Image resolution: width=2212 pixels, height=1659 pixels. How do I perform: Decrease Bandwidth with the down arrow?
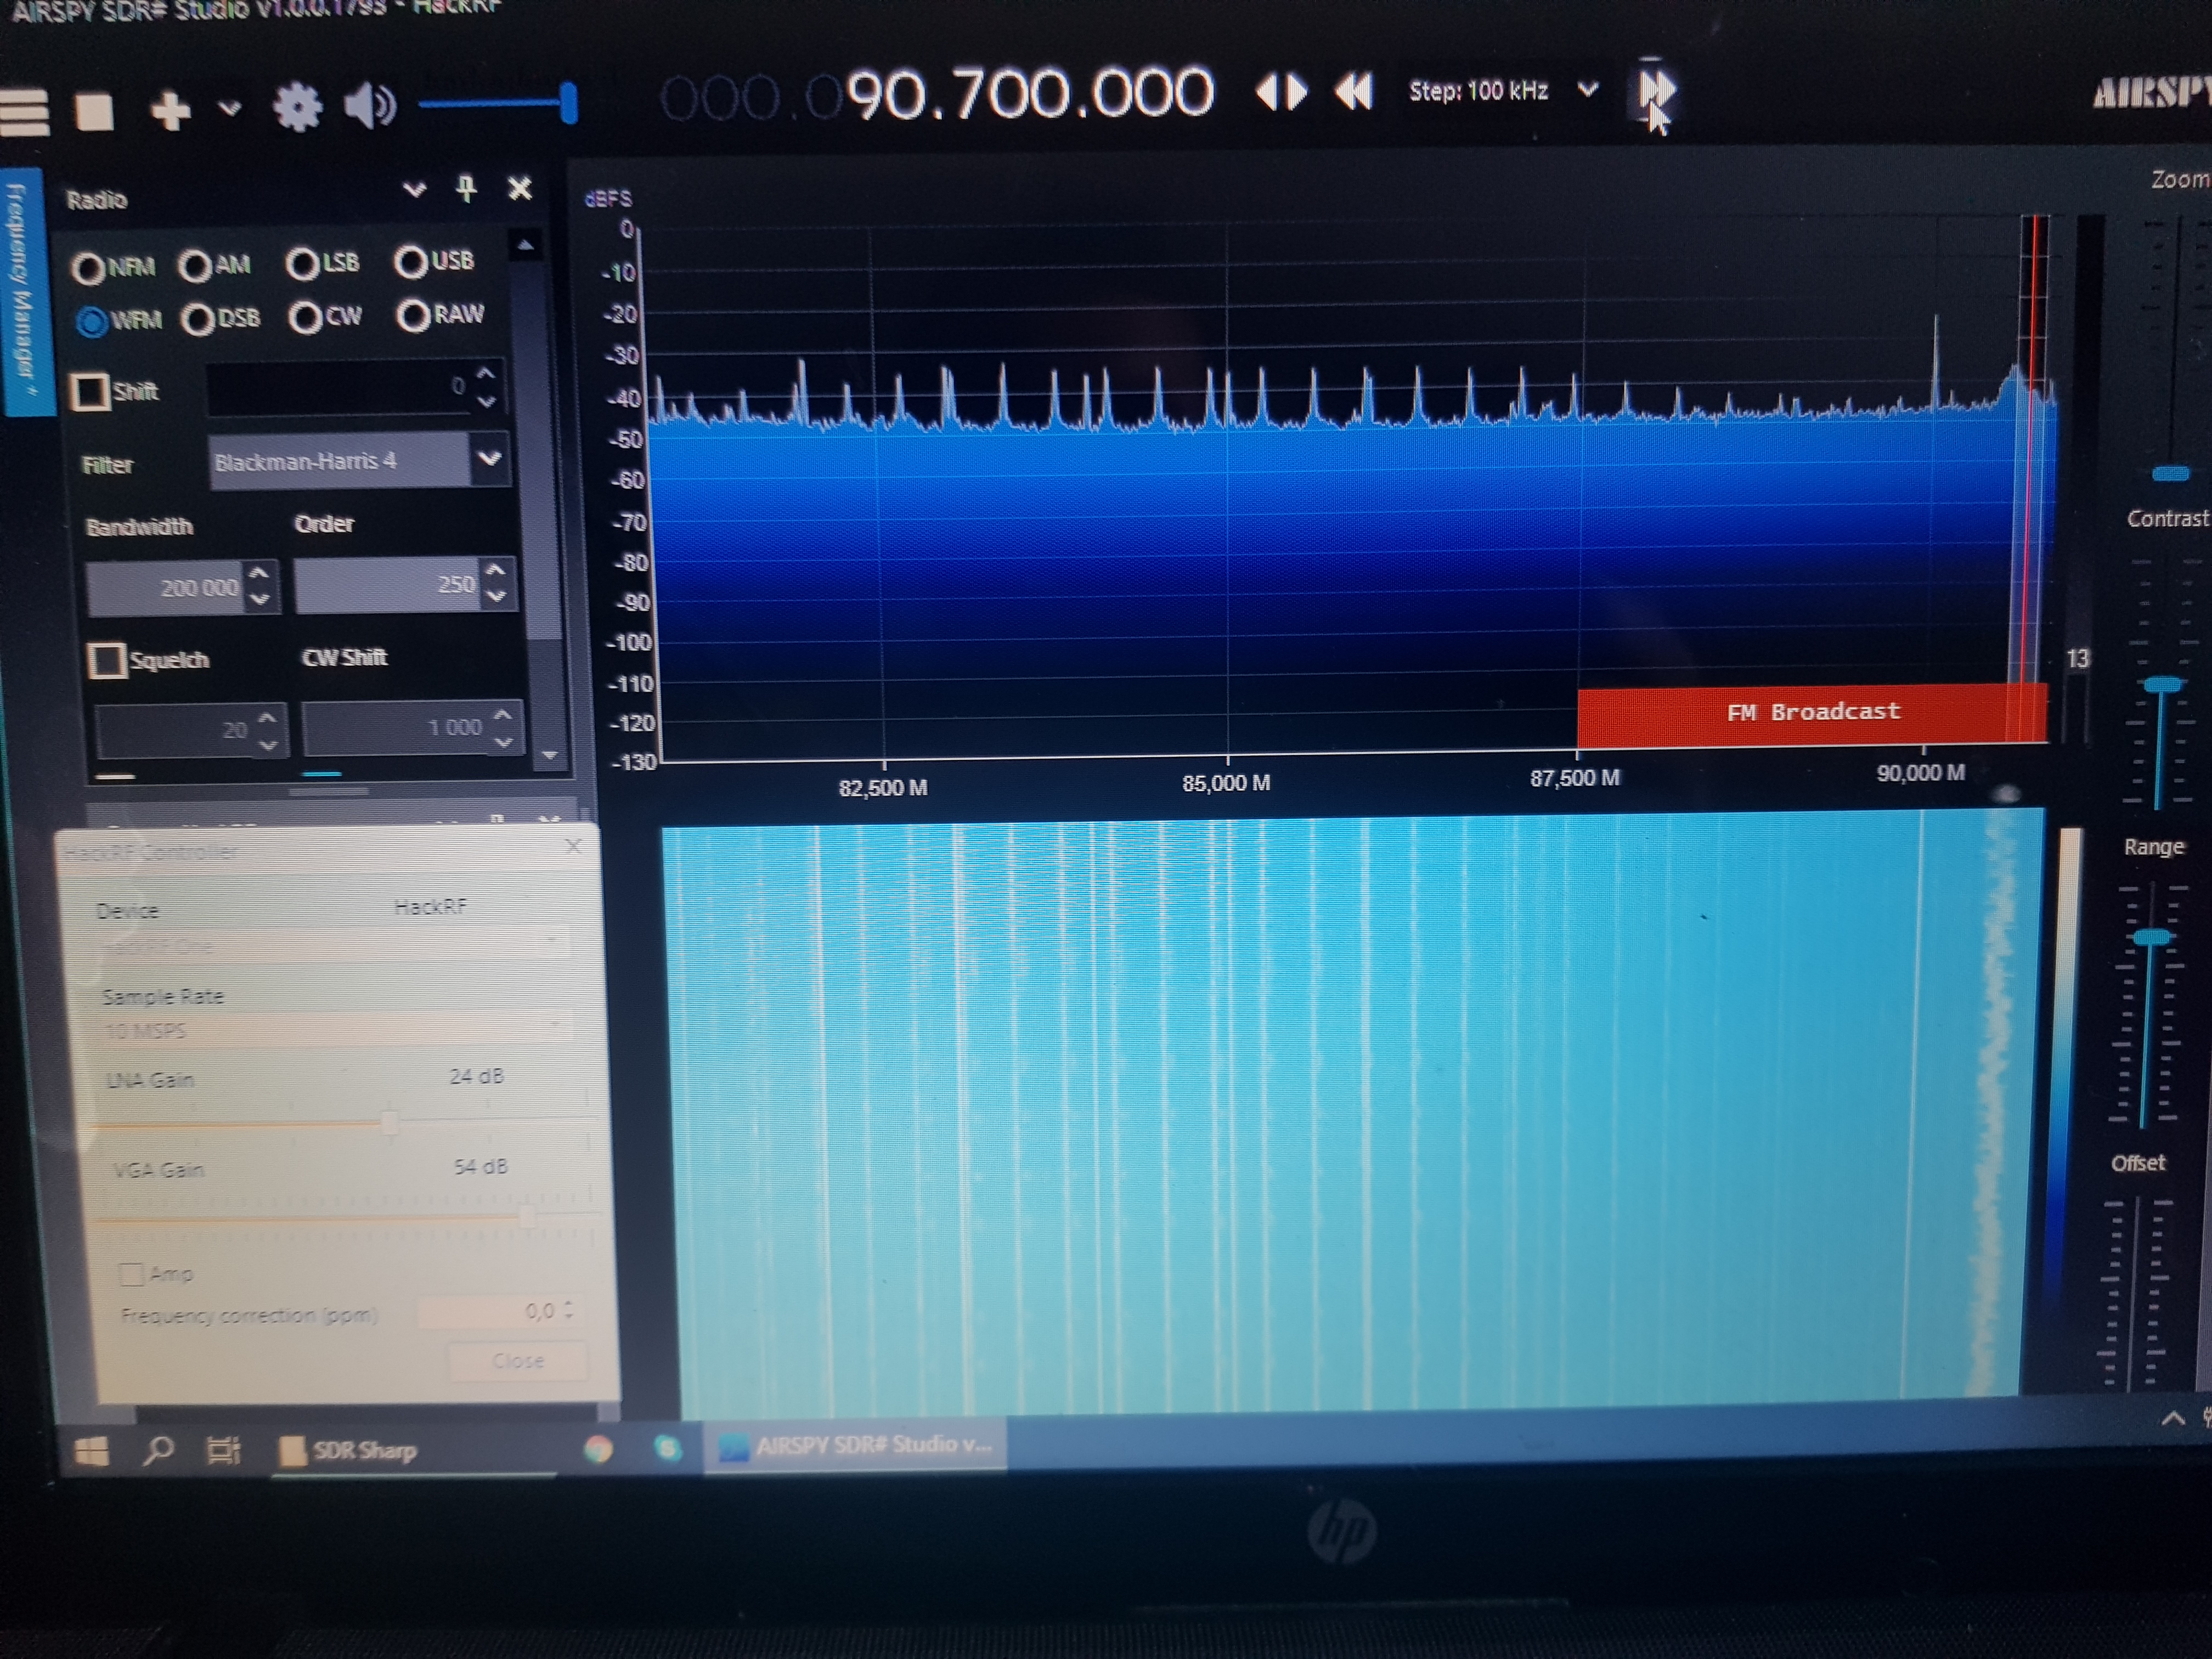(x=260, y=599)
